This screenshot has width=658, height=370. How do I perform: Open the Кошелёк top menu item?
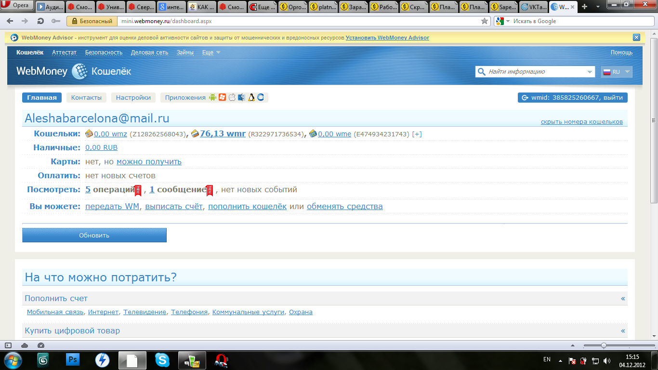point(30,53)
